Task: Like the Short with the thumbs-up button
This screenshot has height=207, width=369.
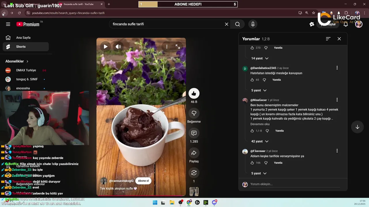Action: (194, 93)
